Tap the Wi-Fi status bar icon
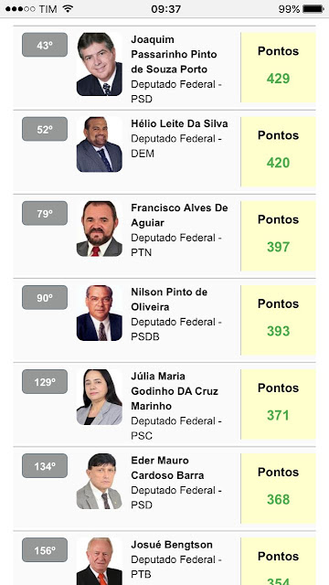 point(68,8)
